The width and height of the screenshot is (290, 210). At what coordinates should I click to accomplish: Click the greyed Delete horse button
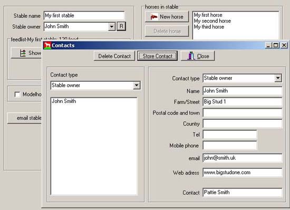[167, 31]
